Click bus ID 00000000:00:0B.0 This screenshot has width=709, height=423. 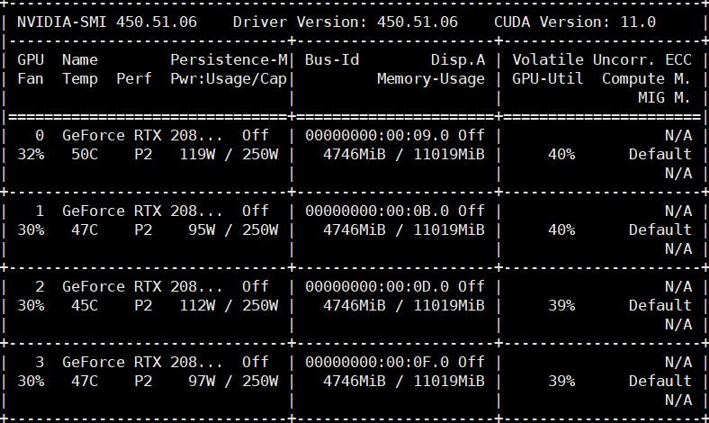[377, 211]
